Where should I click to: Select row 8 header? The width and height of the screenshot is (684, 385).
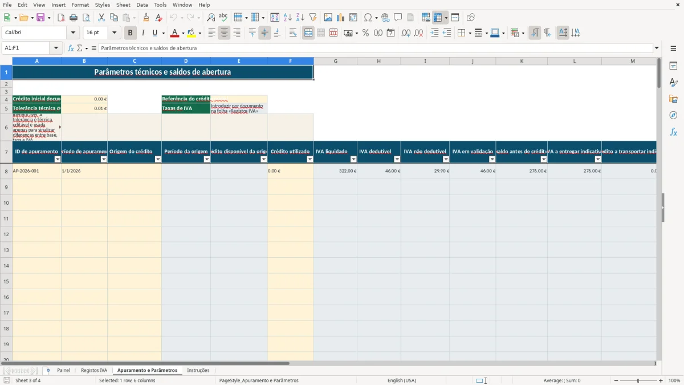pyautogui.click(x=6, y=171)
